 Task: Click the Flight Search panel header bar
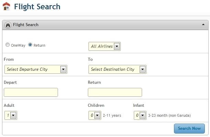pos(105,25)
